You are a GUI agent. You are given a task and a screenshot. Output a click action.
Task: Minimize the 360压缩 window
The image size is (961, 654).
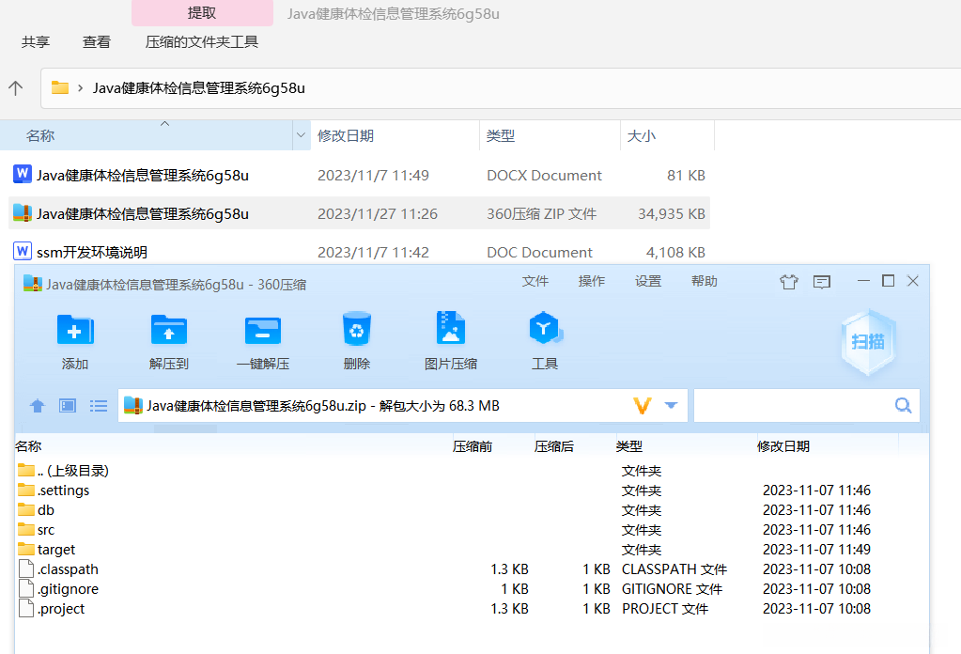click(863, 281)
